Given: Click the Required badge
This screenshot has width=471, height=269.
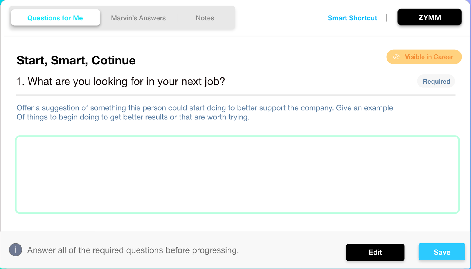Looking at the screenshot, I should (x=436, y=82).
